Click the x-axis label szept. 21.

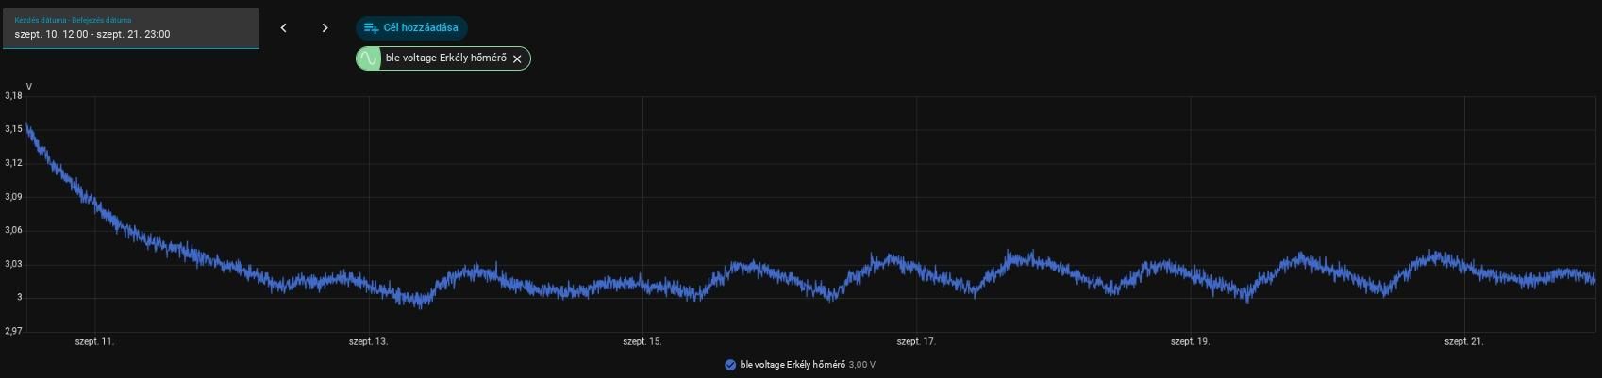pyautogui.click(x=1463, y=342)
